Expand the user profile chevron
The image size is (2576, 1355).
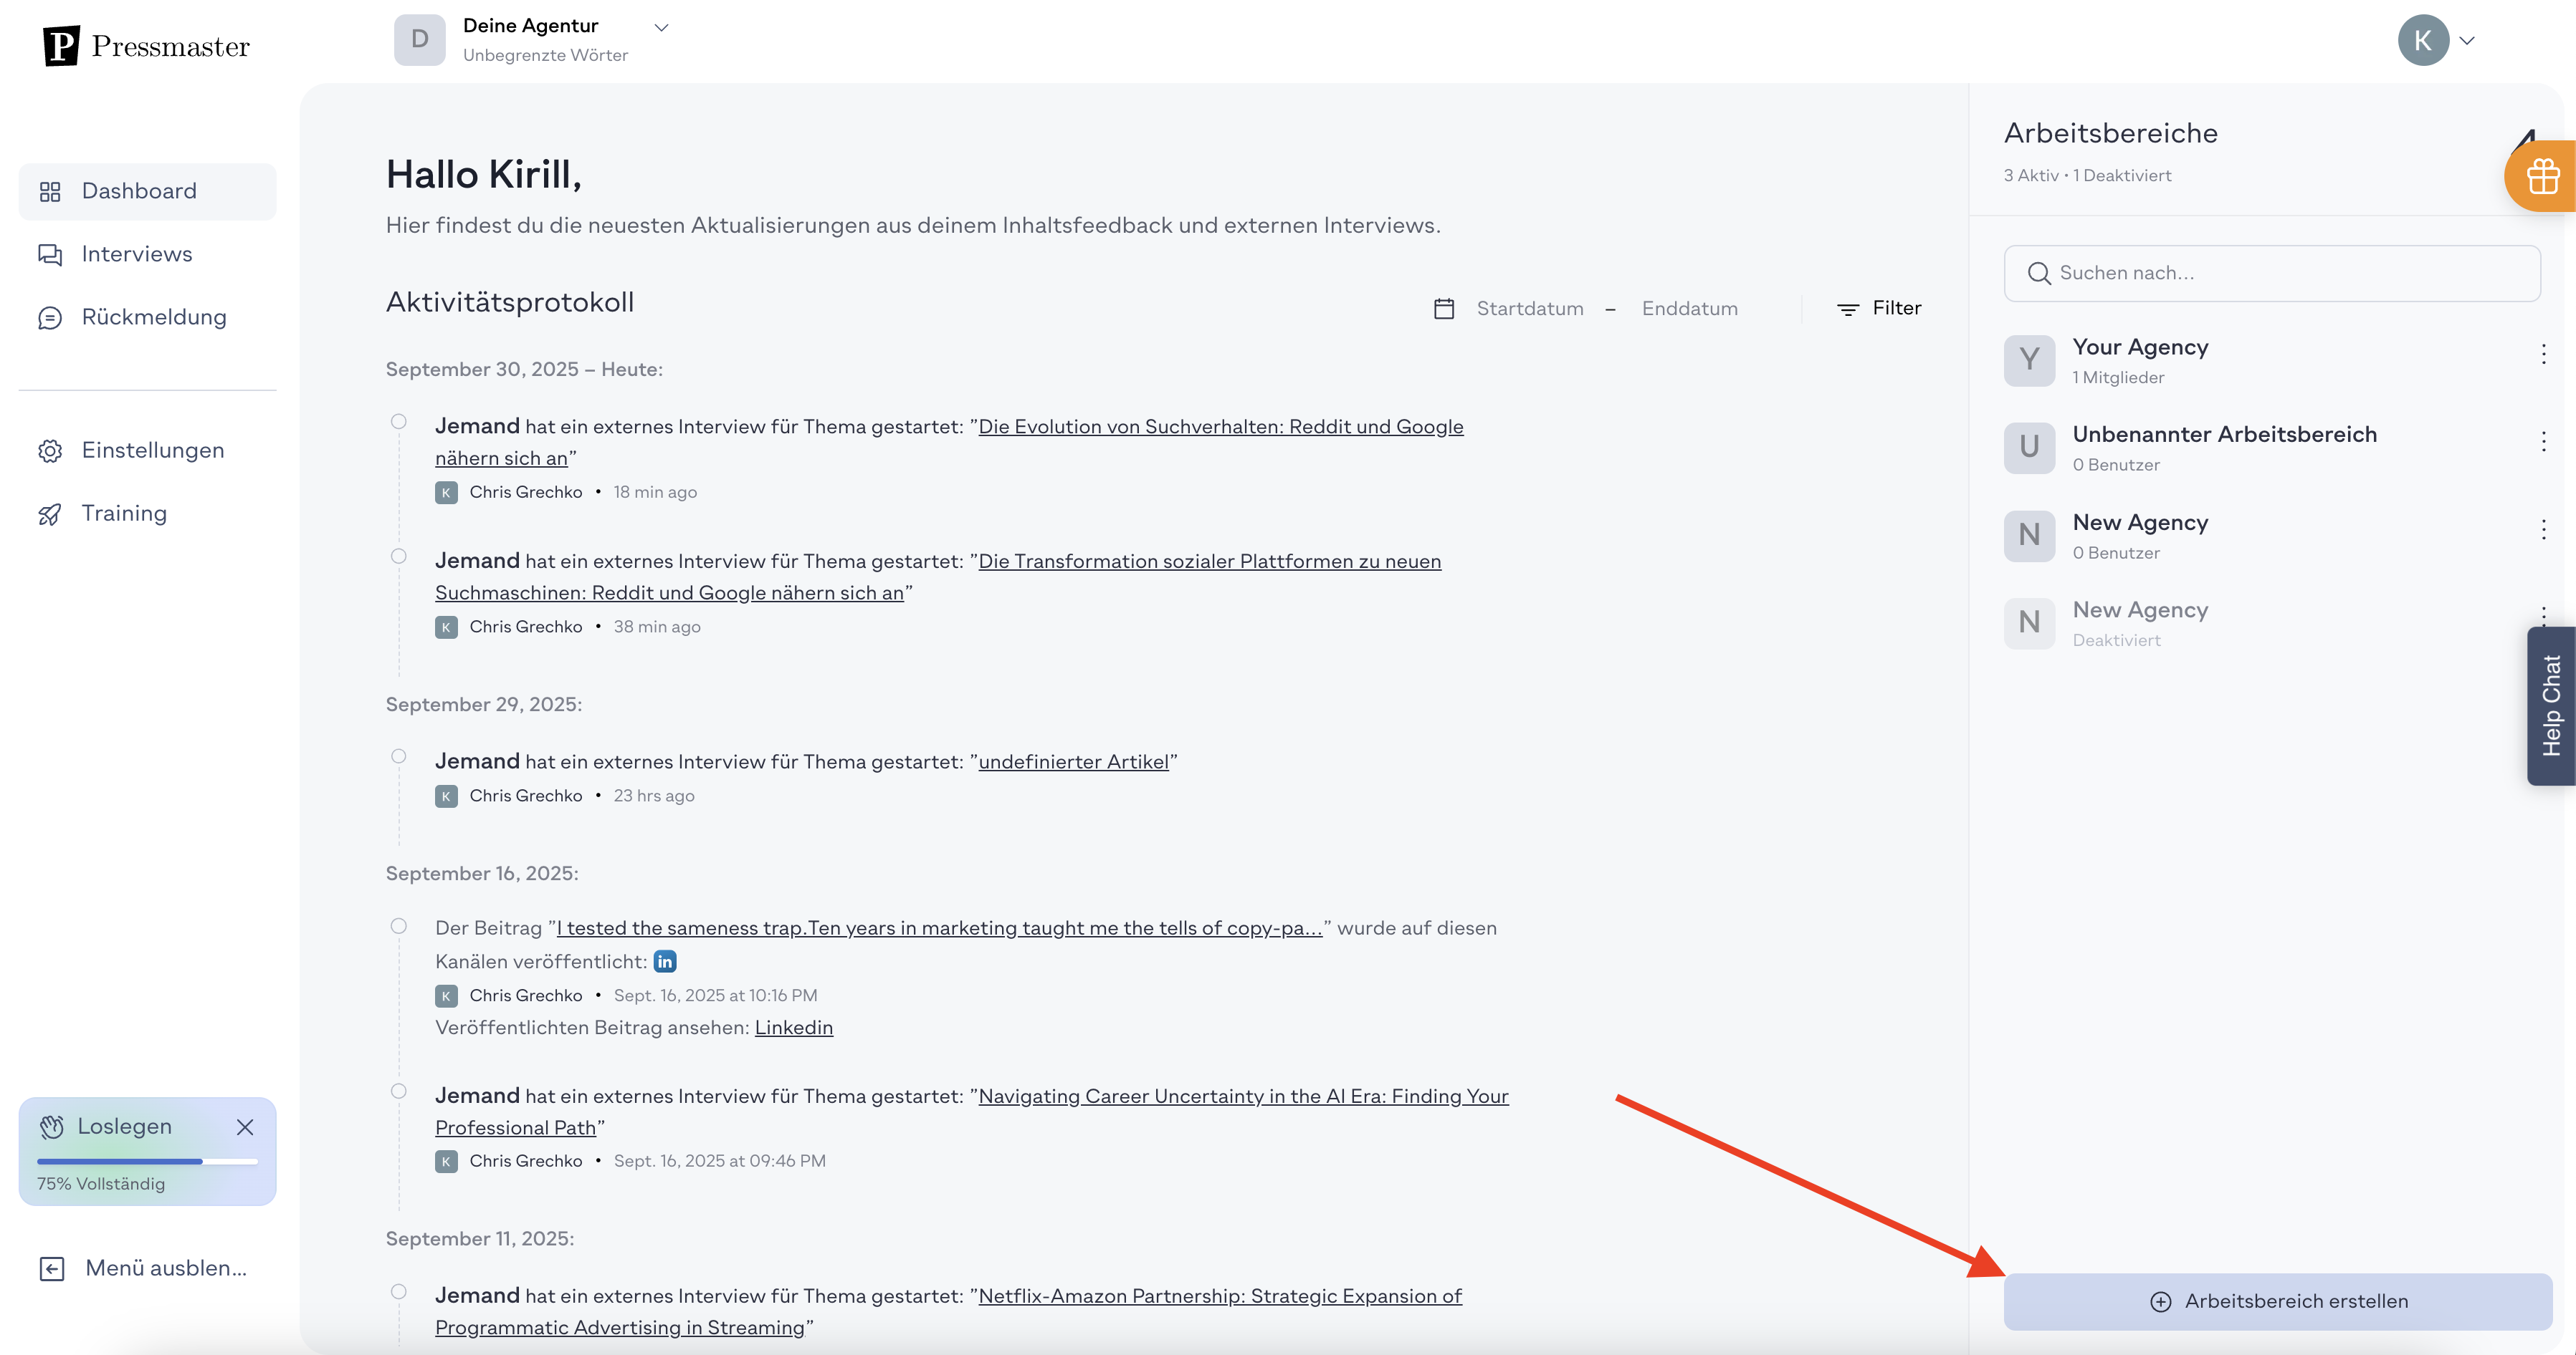(x=2467, y=41)
